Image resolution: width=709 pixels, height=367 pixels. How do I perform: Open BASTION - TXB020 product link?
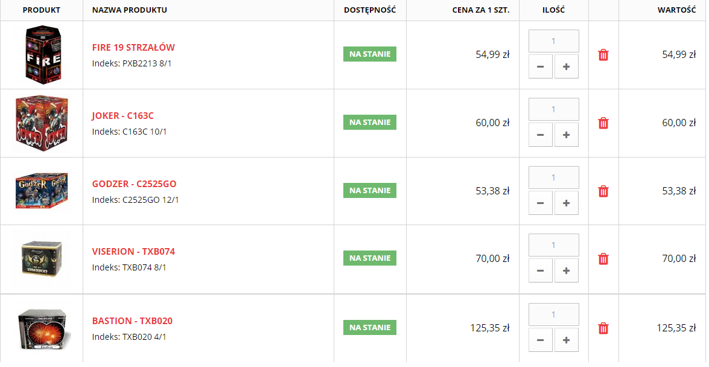133,321
